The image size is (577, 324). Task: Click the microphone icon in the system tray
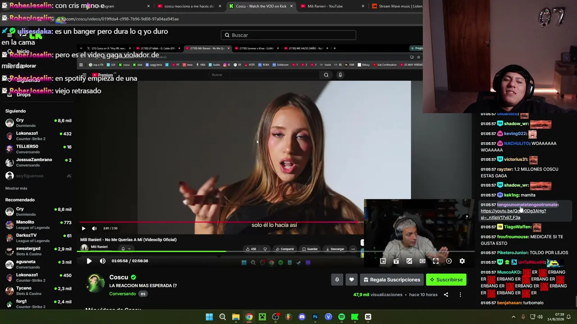coord(523,317)
